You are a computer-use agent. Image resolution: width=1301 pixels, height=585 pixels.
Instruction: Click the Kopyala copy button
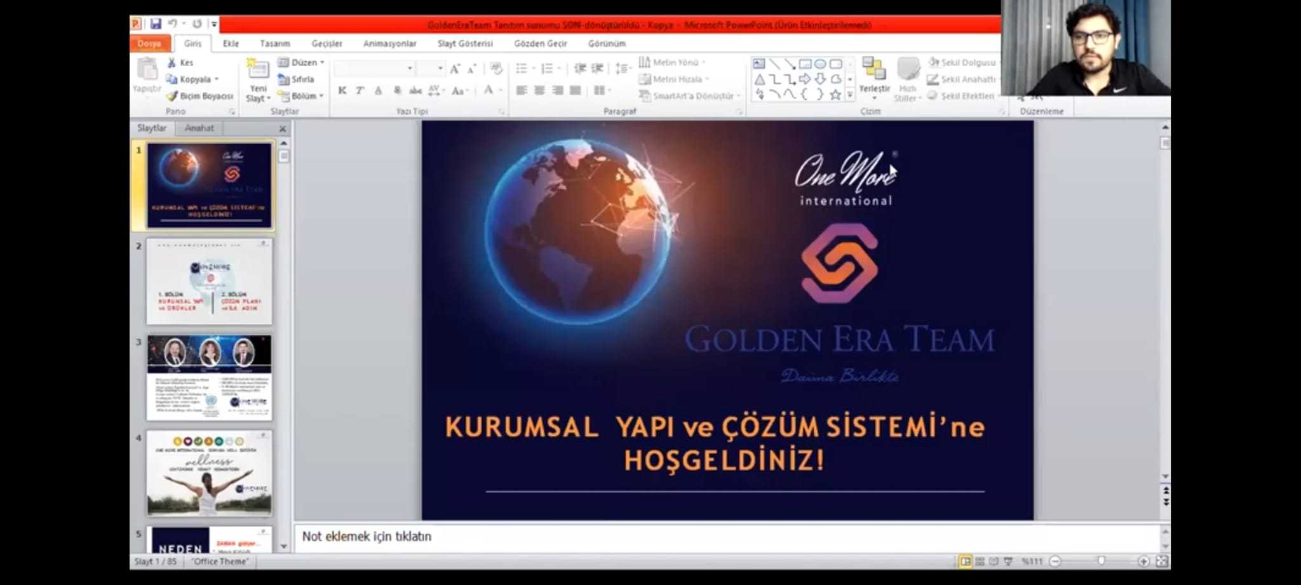click(x=192, y=79)
